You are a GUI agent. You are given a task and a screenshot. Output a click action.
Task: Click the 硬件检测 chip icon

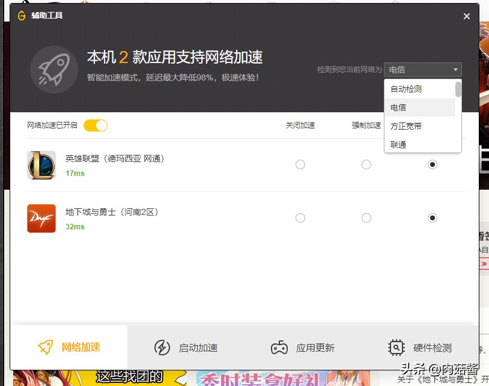(396, 347)
